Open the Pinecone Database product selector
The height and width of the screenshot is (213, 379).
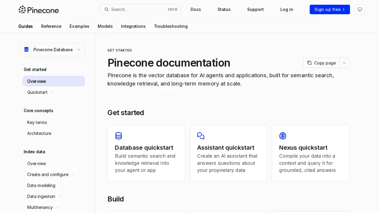[52, 49]
